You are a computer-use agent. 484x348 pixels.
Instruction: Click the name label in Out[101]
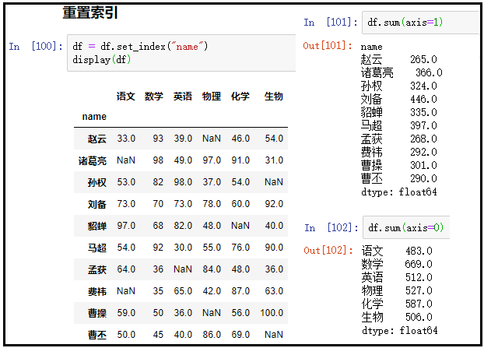click(x=372, y=47)
